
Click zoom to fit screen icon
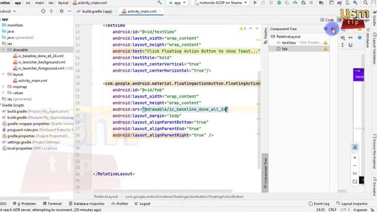[355, 181]
